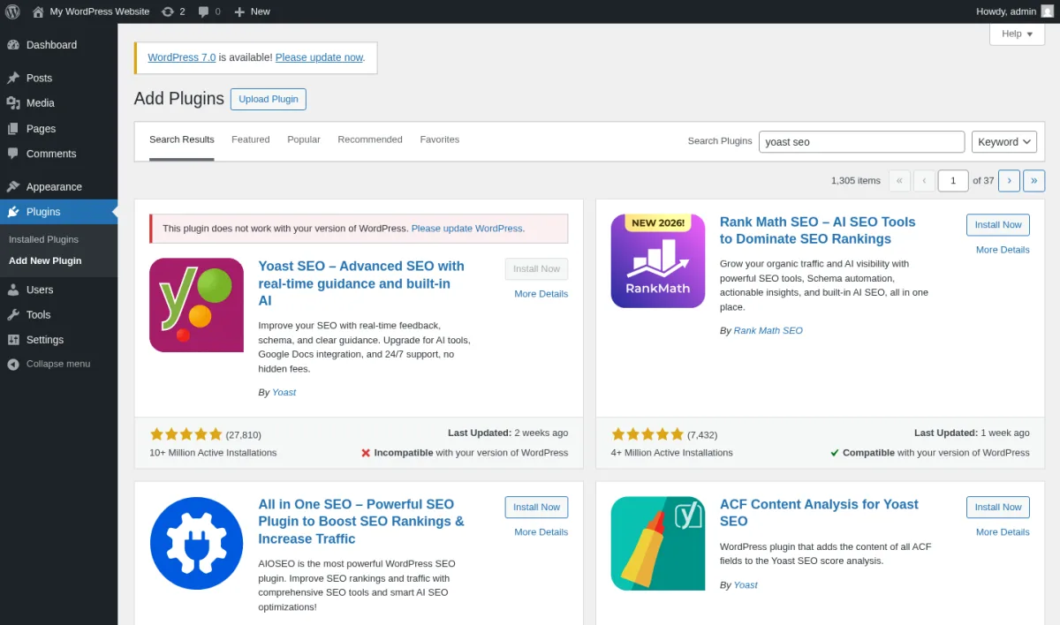Click the WordPress logo in admin bar
The image size is (1060, 625).
[12, 11]
